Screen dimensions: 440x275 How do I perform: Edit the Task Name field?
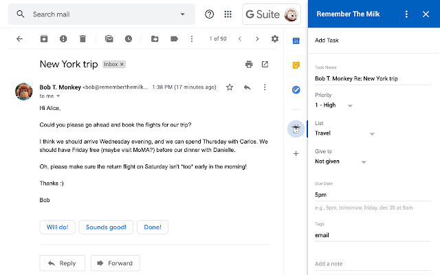click(373, 78)
